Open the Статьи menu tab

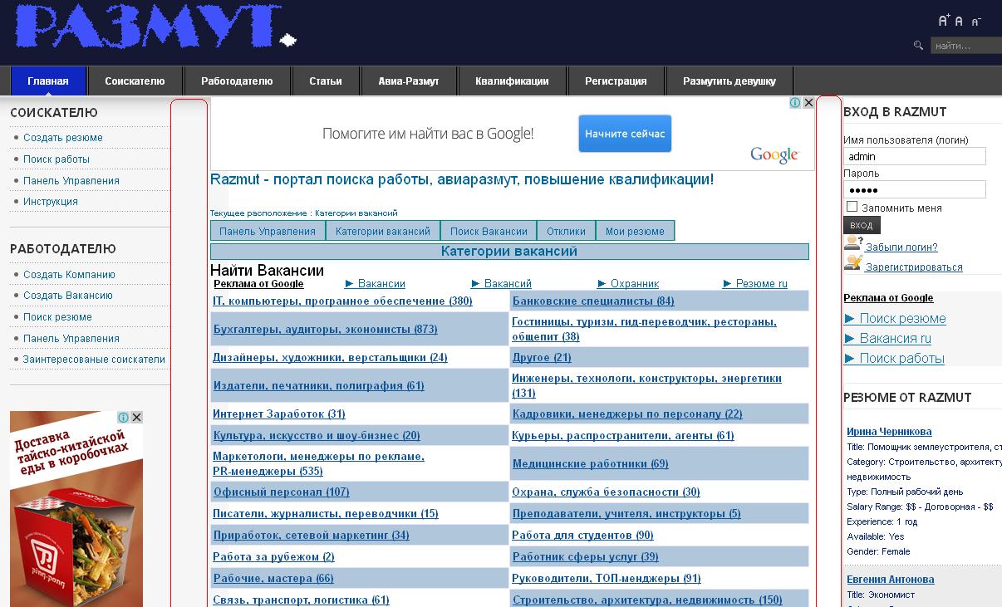(326, 81)
